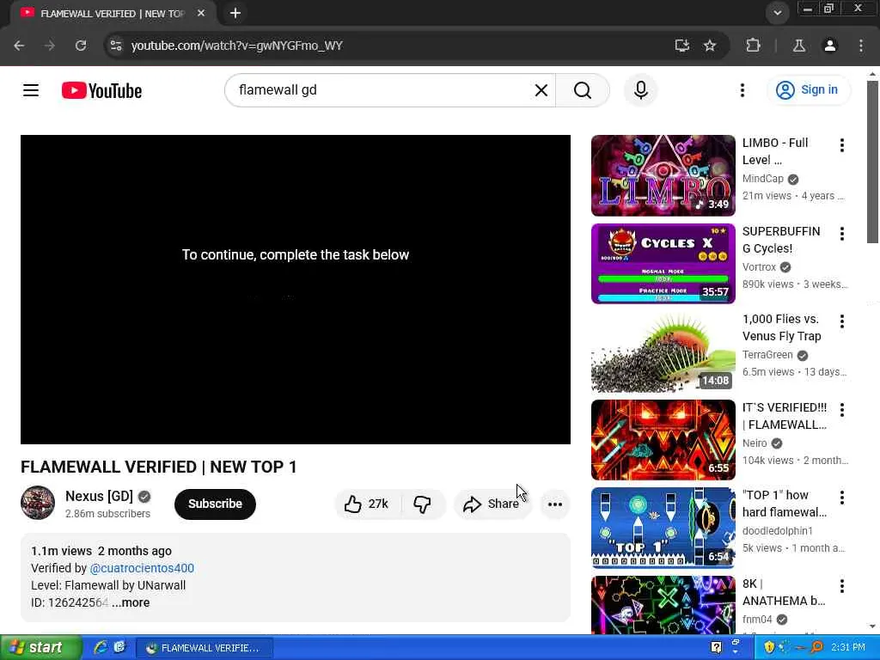Open Vortrox channel name
Image resolution: width=880 pixels, height=660 pixels.
(760, 267)
